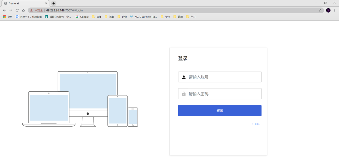This screenshot has height=157, width=339.
Task: Click the lock icon in password field
Action: 184,94
